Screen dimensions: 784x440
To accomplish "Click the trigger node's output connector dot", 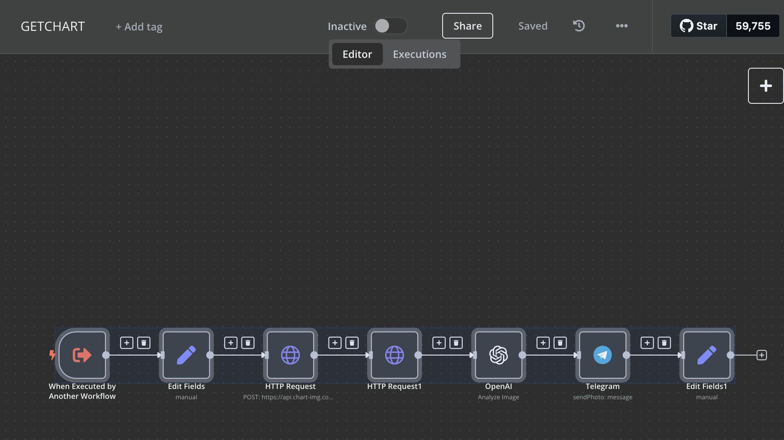I will point(106,355).
